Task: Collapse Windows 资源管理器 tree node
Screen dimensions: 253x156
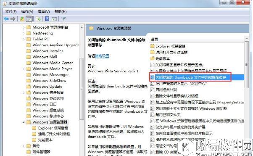Action: (x=24, y=122)
